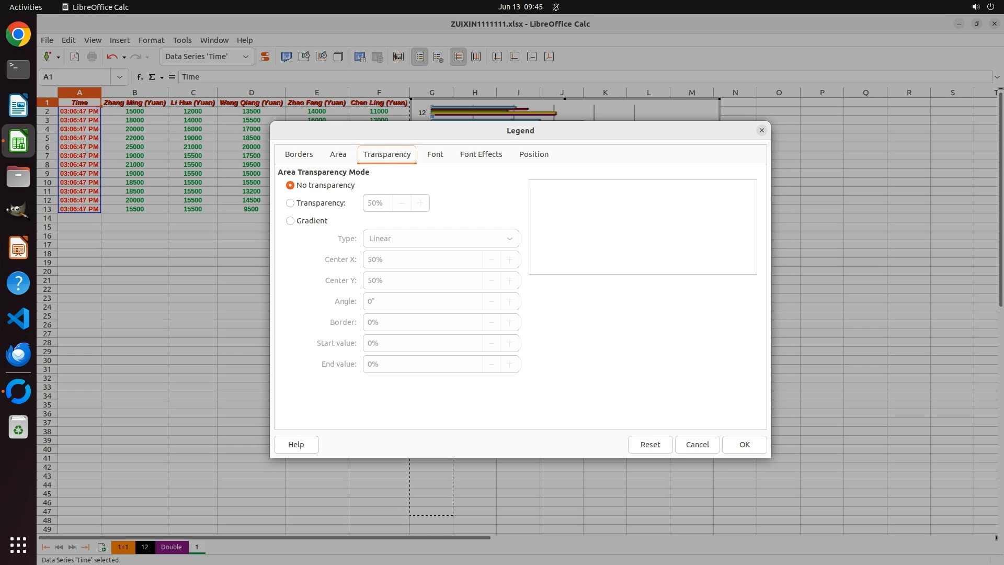Click the Vertical Grids toolbar icon
This screenshot has width=1004, height=565.
click(476, 56)
